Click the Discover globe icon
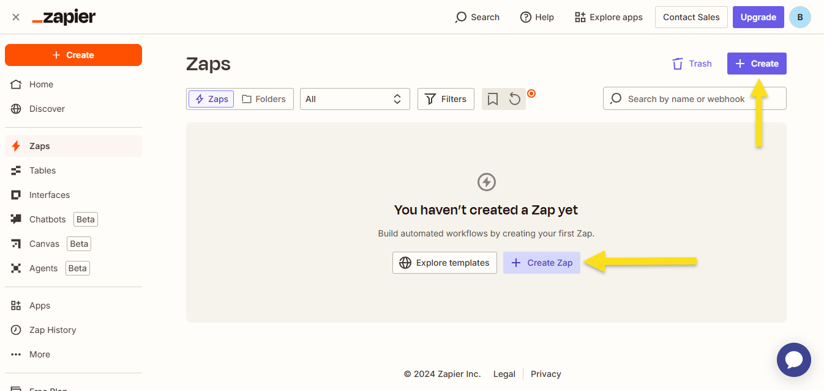 17,109
